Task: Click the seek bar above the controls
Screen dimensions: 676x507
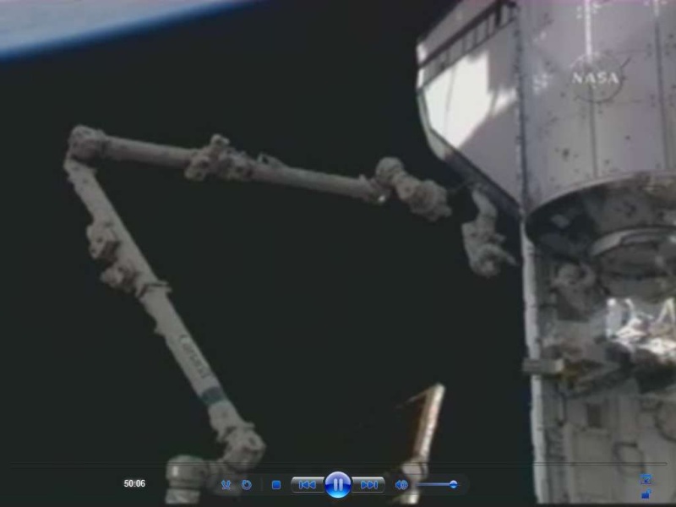Action: (338, 464)
